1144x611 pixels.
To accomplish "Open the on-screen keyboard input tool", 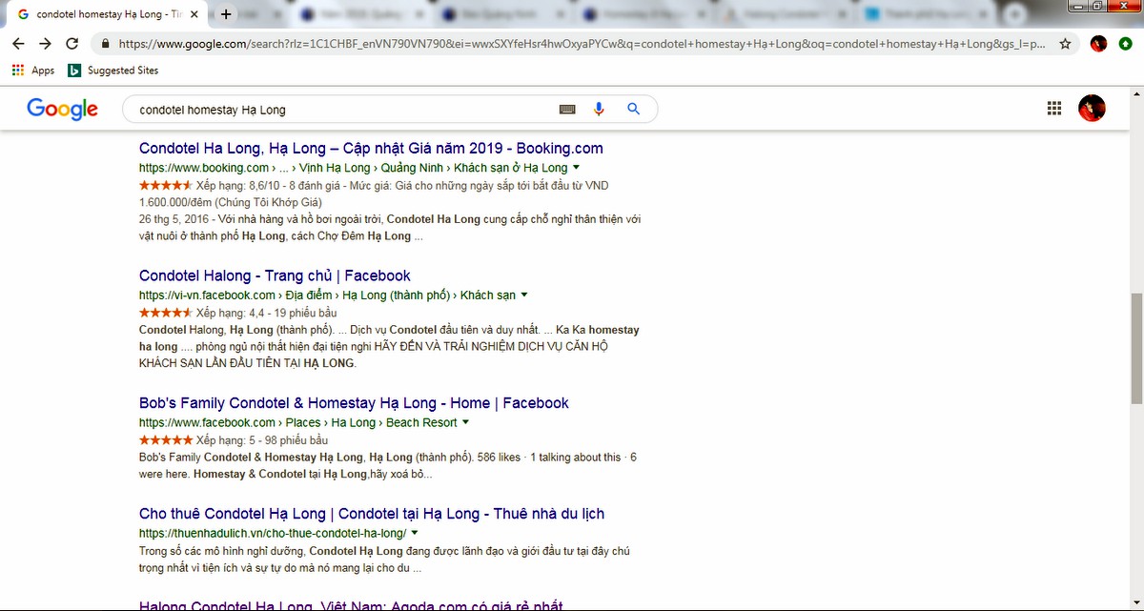I will 567,110.
